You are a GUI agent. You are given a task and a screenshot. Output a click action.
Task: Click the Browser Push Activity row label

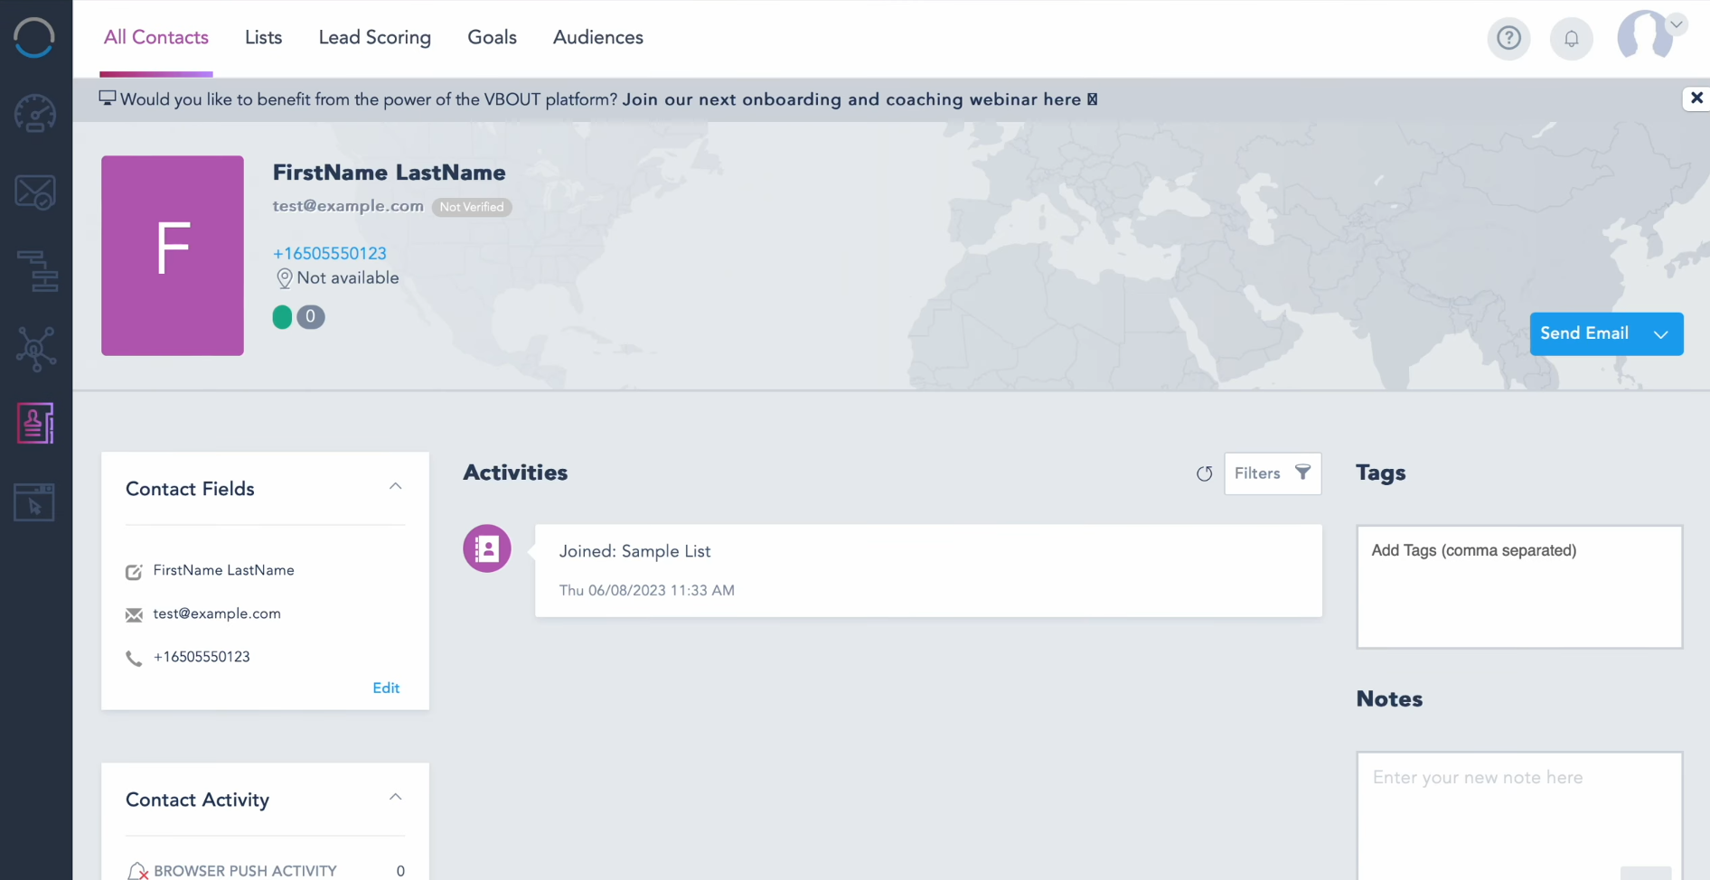[x=245, y=871]
